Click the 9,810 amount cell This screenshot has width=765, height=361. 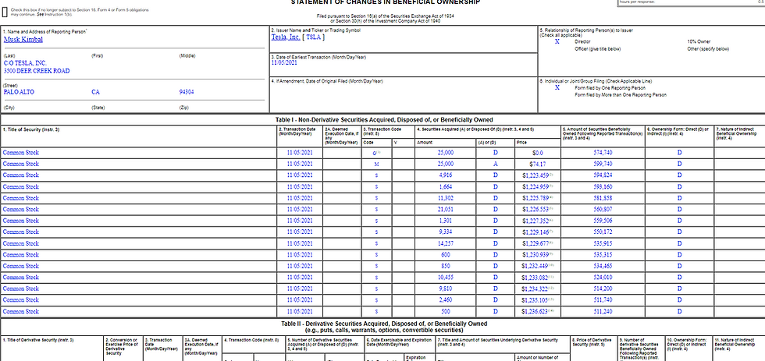[446, 288]
